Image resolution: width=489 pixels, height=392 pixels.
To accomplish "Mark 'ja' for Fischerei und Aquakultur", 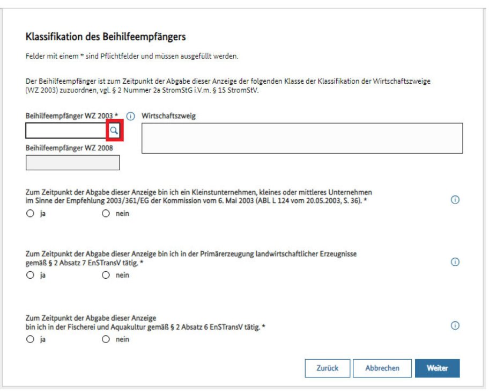I will point(30,339).
